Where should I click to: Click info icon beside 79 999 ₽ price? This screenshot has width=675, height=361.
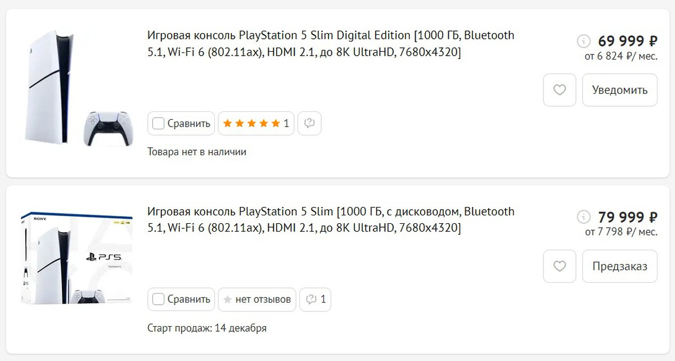[584, 217]
